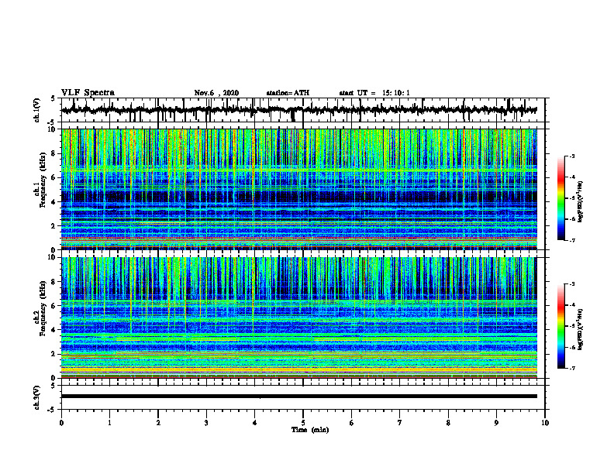Click the 'Time (min)' axis label
This screenshot has width=614, height=474.
tap(310, 430)
